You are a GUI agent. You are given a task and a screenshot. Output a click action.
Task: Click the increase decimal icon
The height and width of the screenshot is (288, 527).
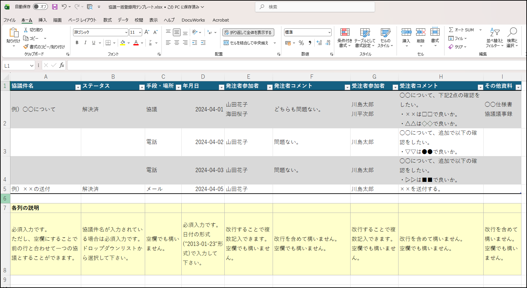click(x=319, y=43)
